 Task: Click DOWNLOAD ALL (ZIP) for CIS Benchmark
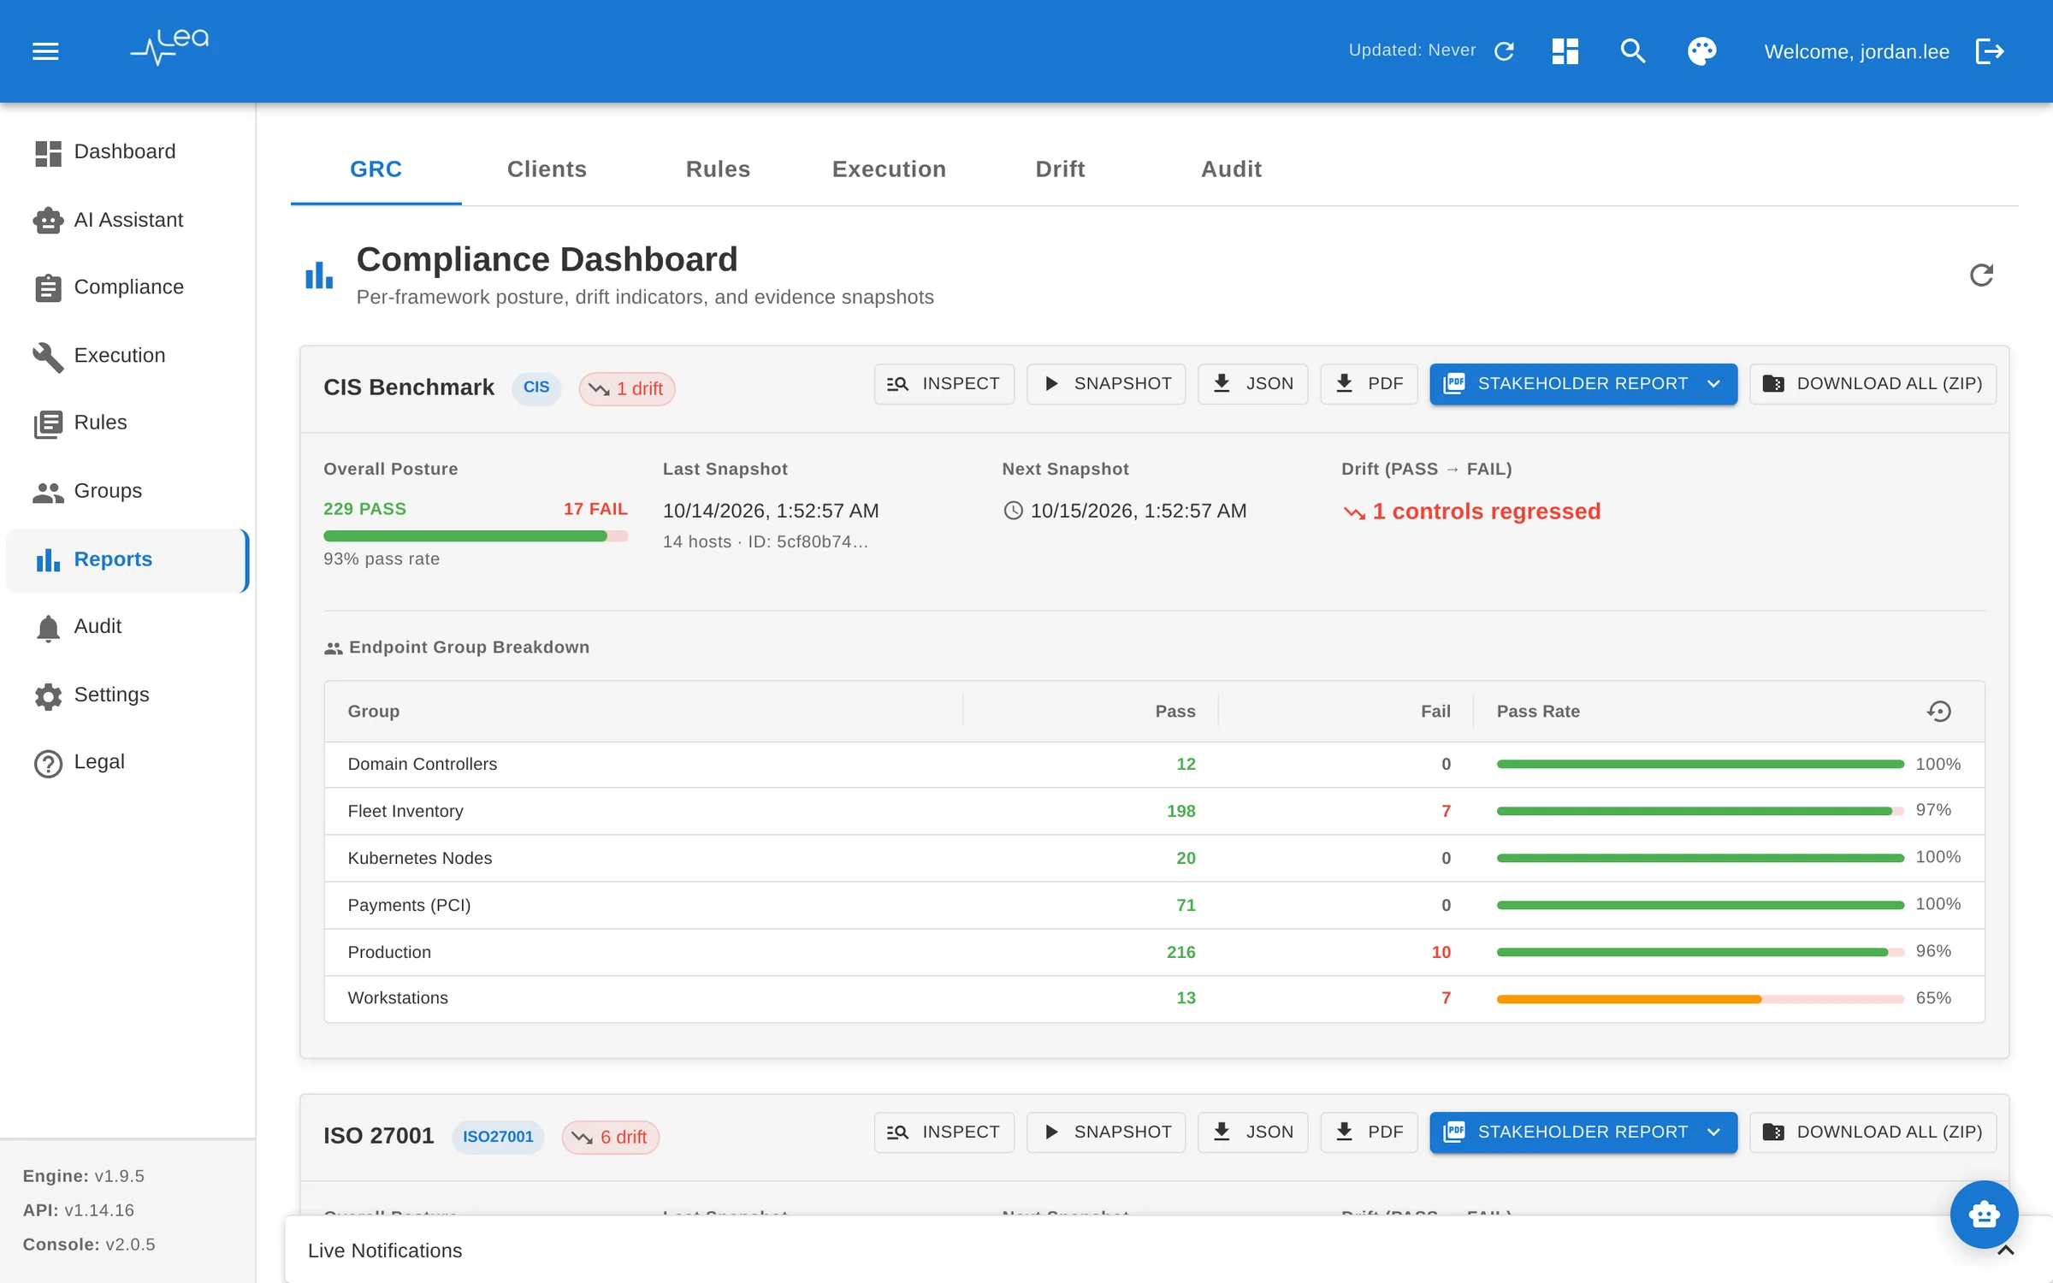point(1873,384)
